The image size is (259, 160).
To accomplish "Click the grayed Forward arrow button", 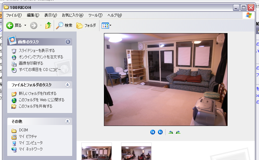I will [34, 25].
